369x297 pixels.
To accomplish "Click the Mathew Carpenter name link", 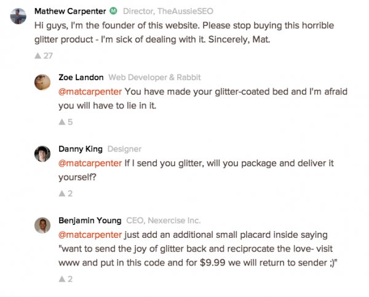I will click(70, 11).
